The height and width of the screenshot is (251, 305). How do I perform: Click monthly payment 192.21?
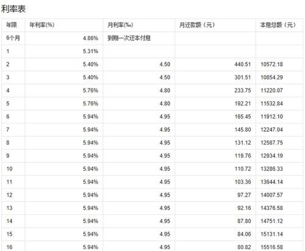coord(243,104)
